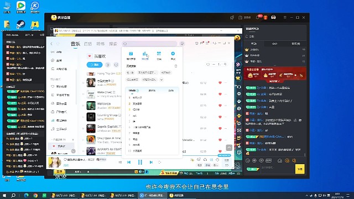The image size is (354, 199).
Task: Open the 探索 tab in Kugou
Action: (113, 44)
